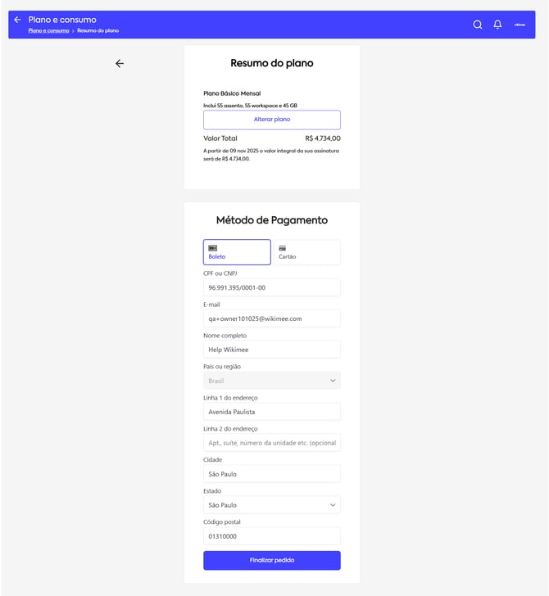This screenshot has width=549, height=596.
Task: Click the Código postal field
Action: pyautogui.click(x=271, y=536)
